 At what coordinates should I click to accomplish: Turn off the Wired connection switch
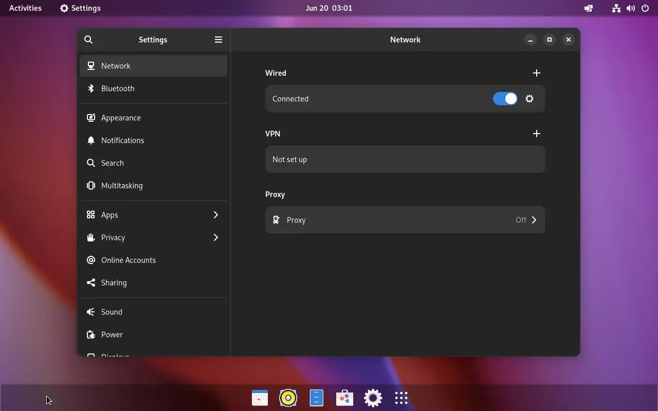pyautogui.click(x=505, y=99)
